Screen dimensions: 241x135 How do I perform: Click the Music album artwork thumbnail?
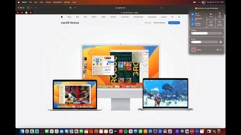(x=194, y=50)
